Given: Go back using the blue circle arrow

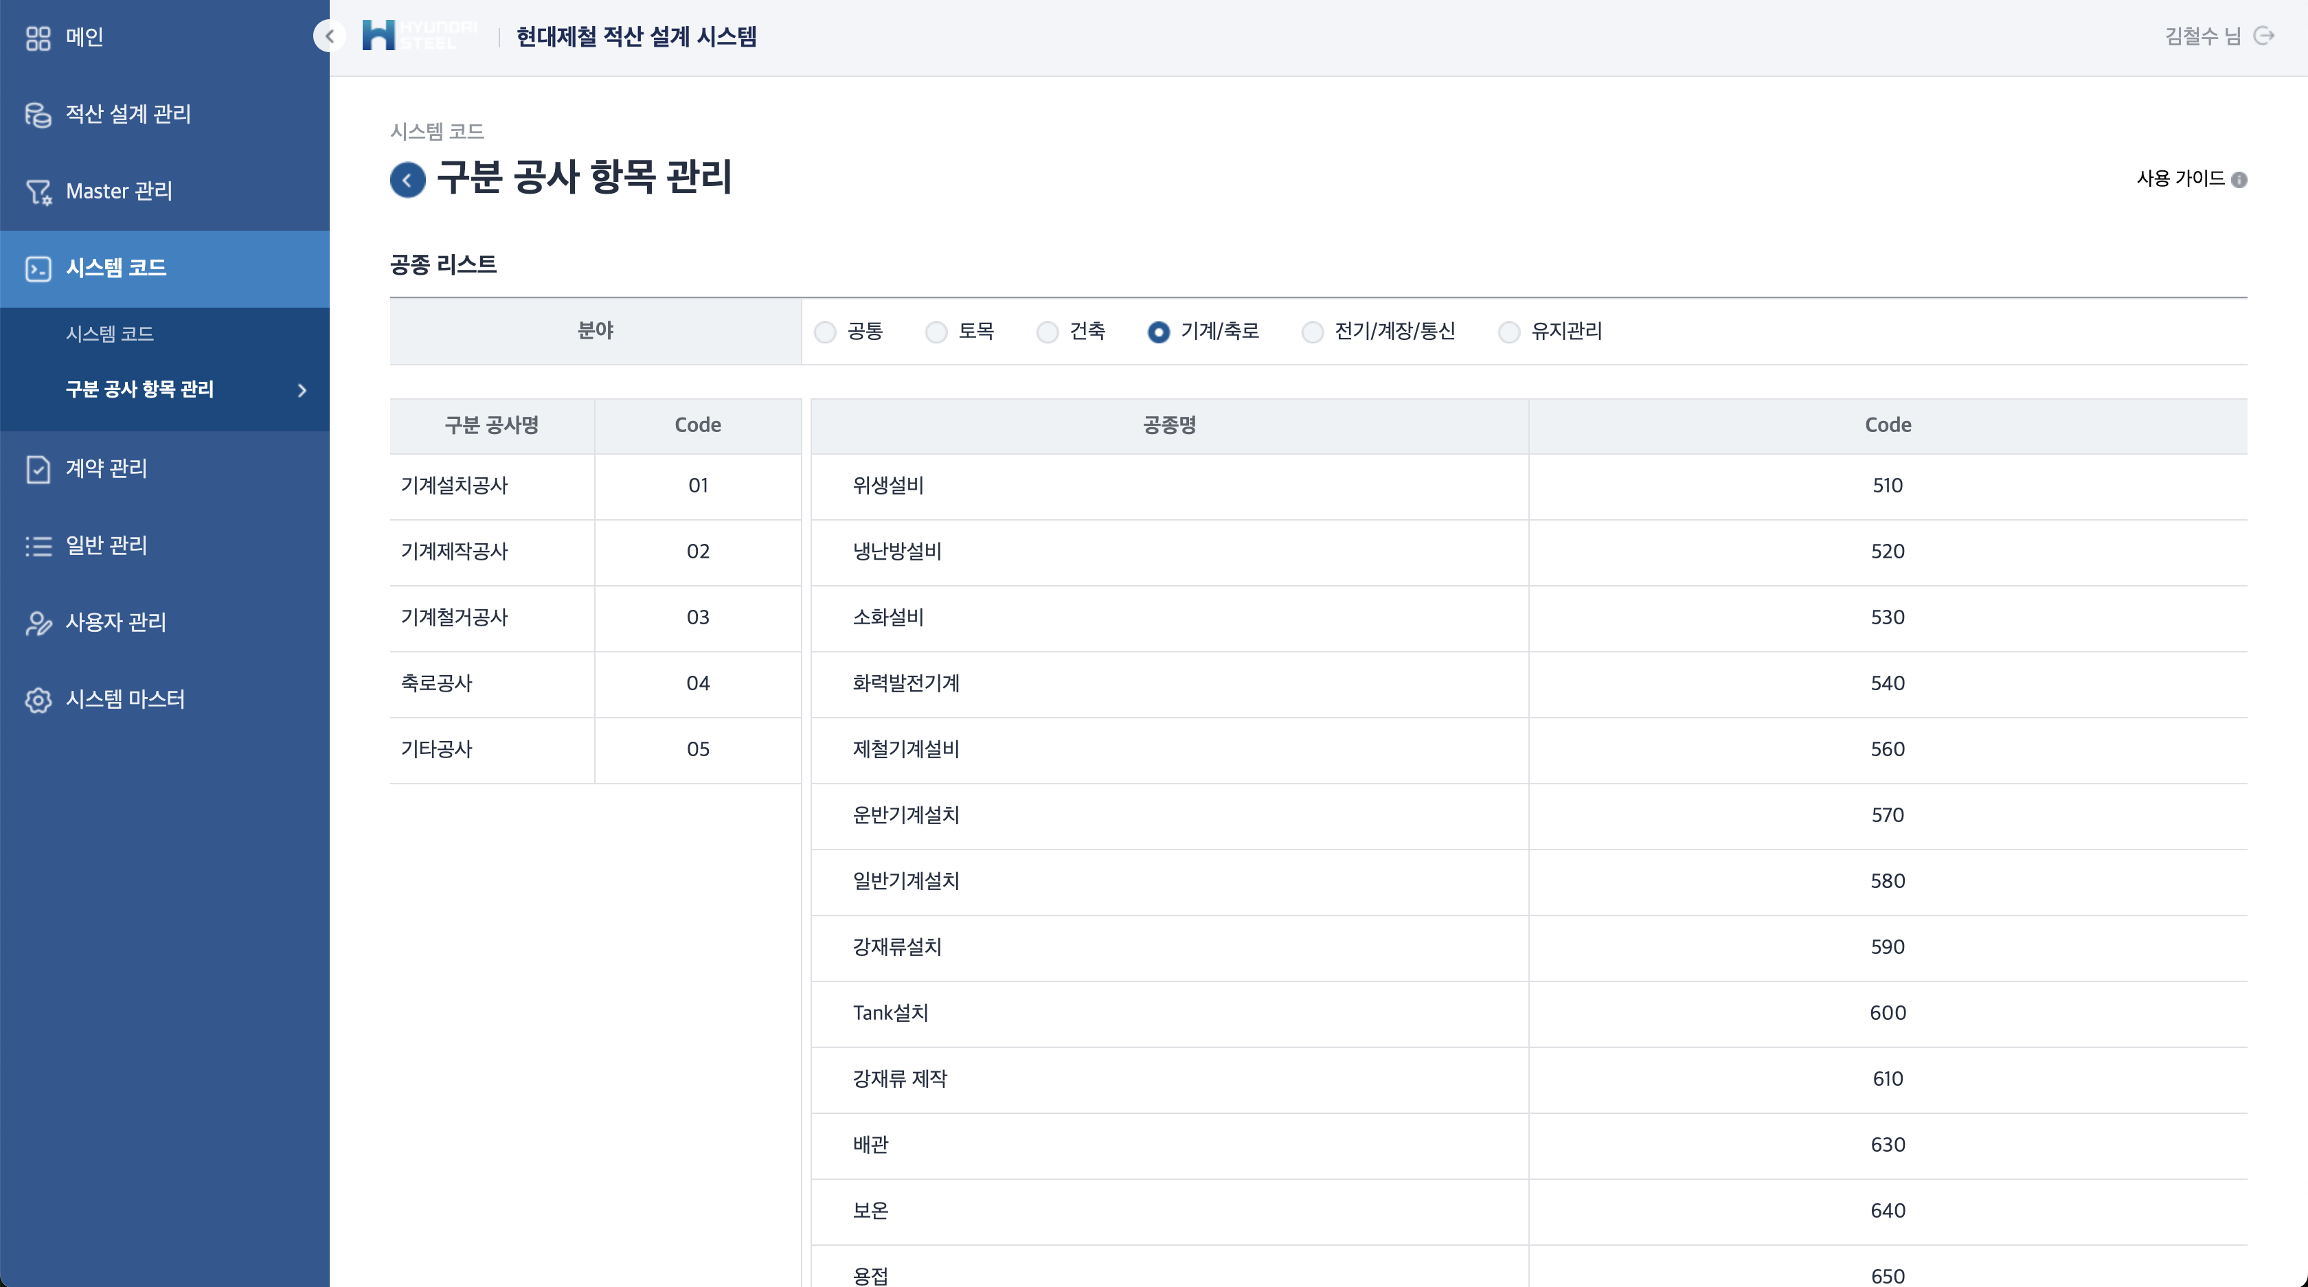Looking at the screenshot, I should pyautogui.click(x=407, y=179).
